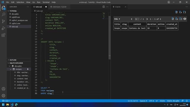The width and height of the screenshot is (190, 107).
Task: Change end of line LF setting
Action: tap(157, 101)
